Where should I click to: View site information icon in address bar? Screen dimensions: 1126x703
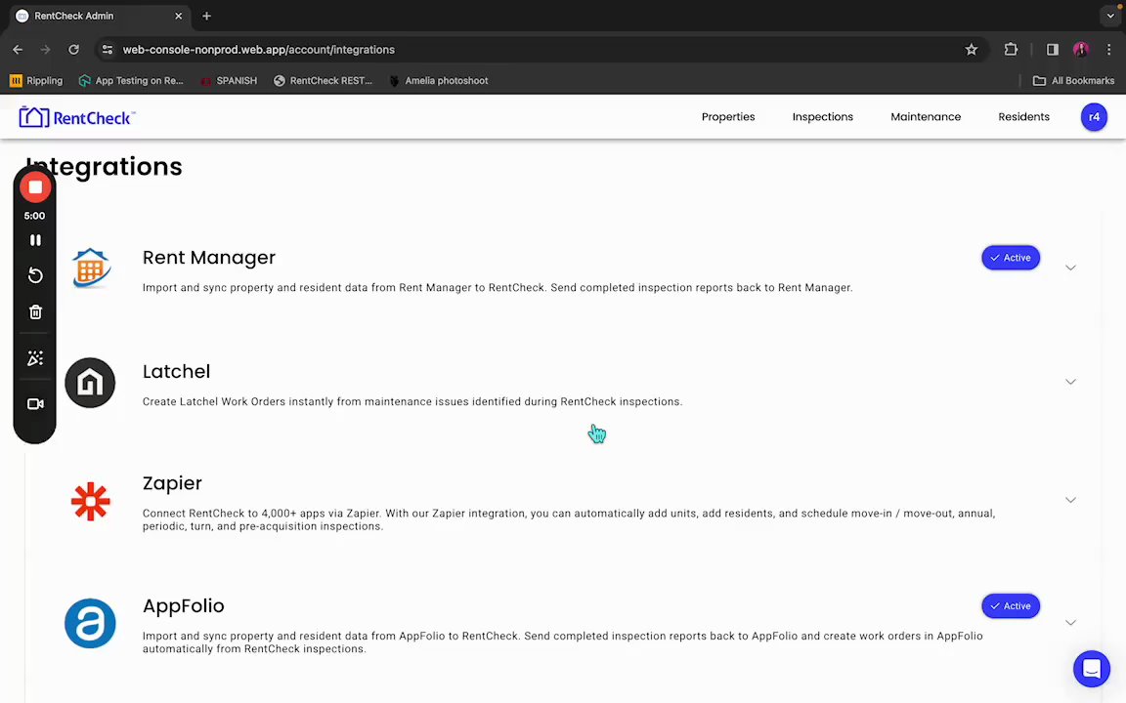pos(107,50)
